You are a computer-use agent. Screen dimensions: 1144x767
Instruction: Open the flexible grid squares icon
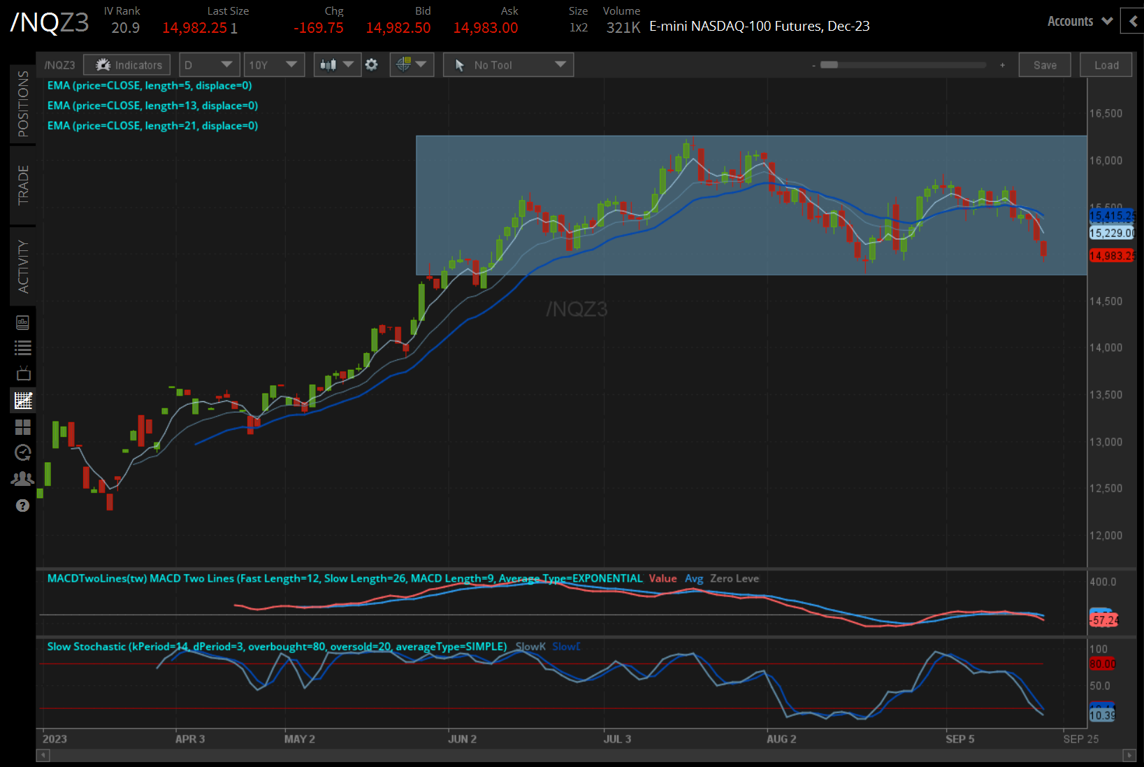[x=23, y=426]
